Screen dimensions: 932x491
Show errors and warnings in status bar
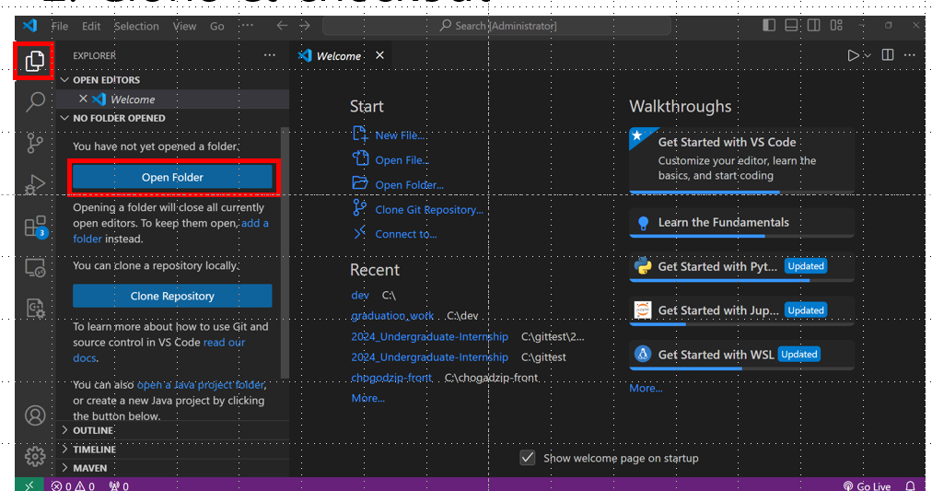click(x=73, y=485)
